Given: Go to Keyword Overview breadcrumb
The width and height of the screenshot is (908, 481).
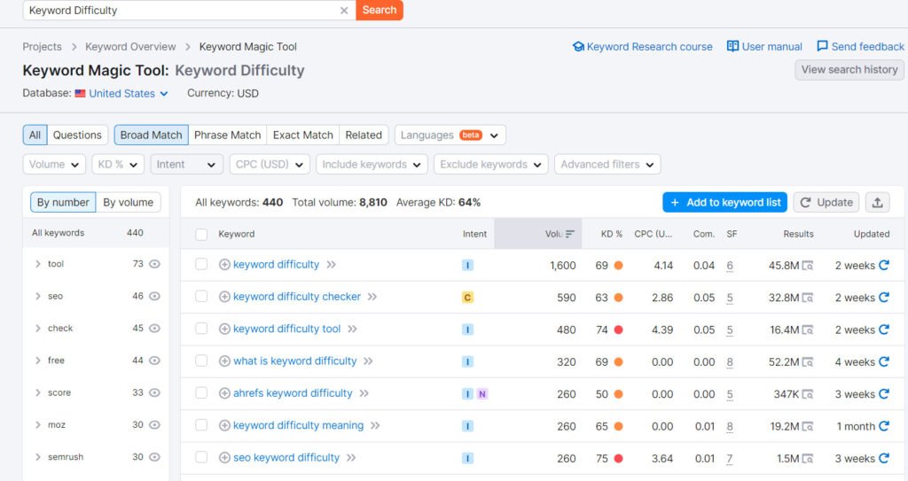Looking at the screenshot, I should click(130, 47).
